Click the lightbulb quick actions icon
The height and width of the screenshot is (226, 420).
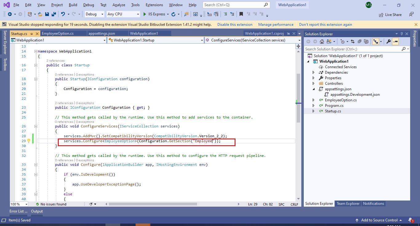[28, 141]
